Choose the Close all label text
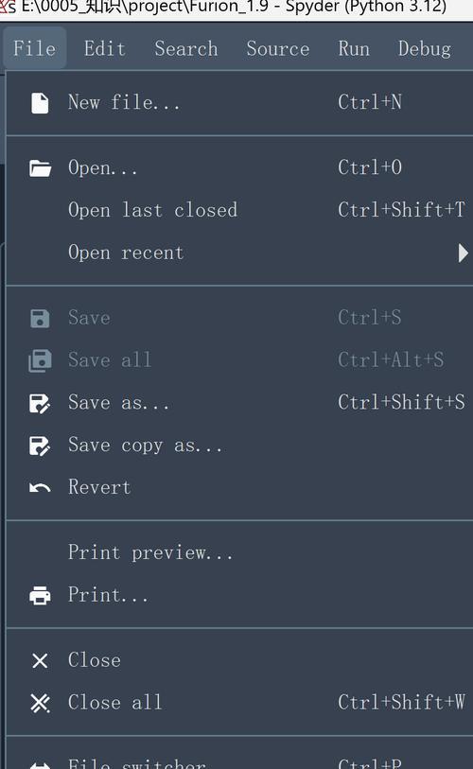This screenshot has width=473, height=769. (114, 702)
